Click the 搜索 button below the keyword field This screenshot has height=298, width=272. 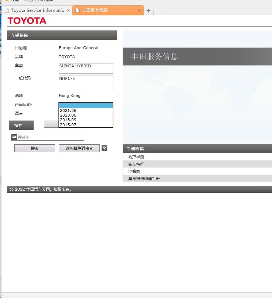(35, 148)
